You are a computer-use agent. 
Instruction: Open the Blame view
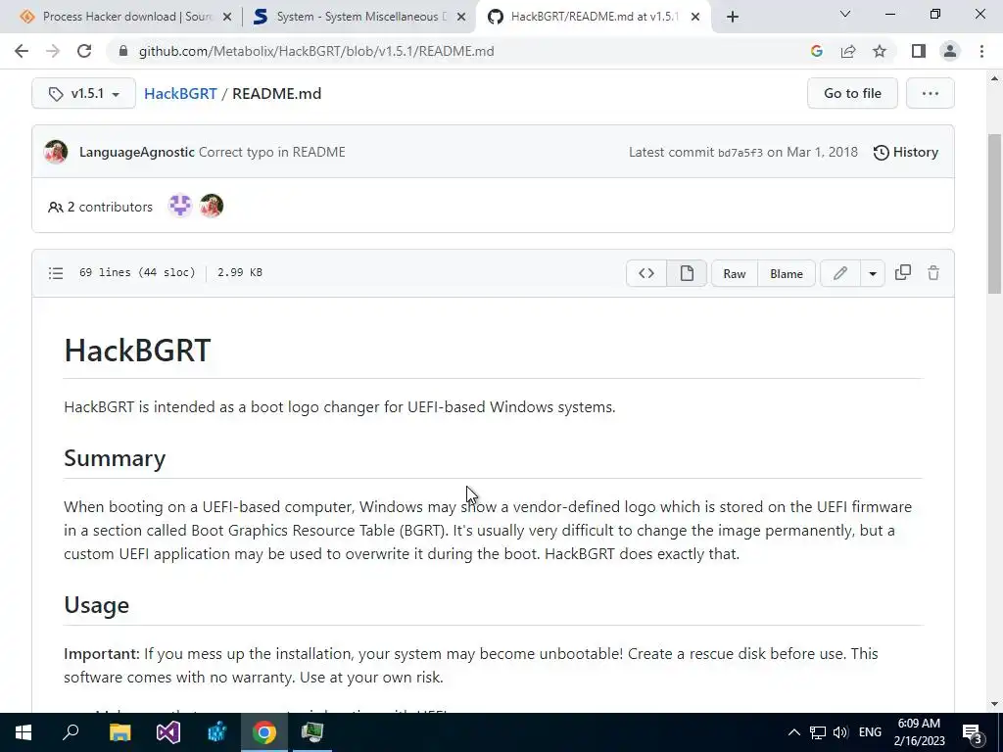[787, 273]
